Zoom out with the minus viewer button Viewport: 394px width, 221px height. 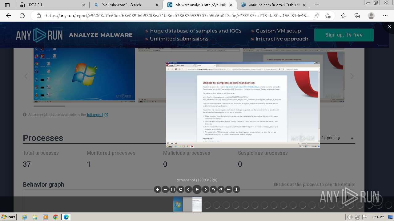pyautogui.click(x=165, y=189)
